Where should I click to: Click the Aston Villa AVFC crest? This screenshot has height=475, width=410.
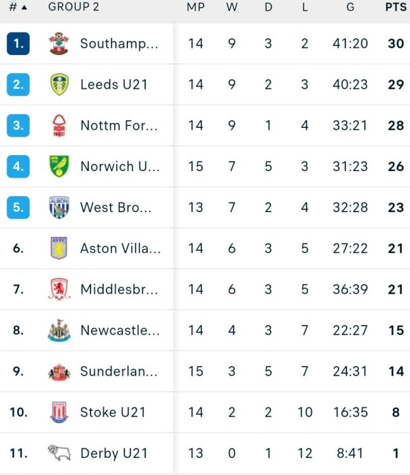59,248
